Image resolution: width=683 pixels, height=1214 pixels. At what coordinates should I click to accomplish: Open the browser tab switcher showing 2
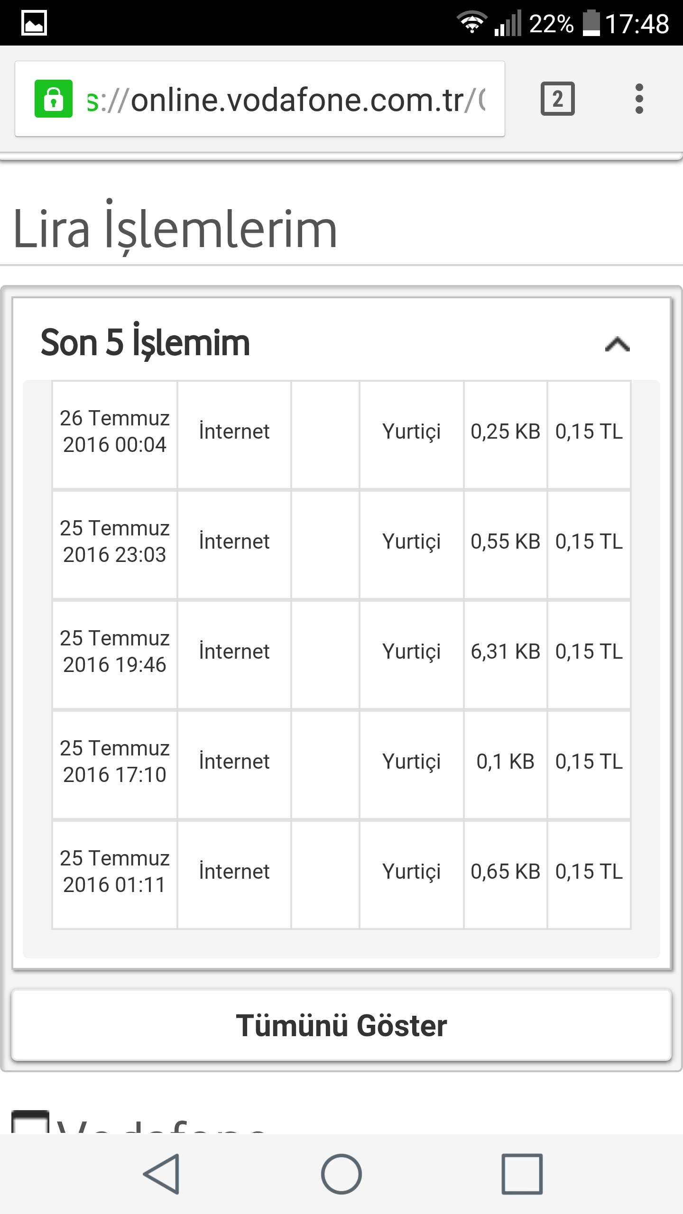click(557, 99)
